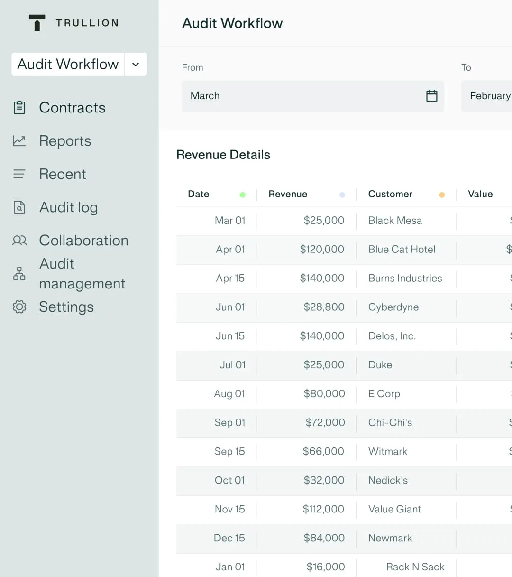Select the Blue Cat Hotel customer cell
This screenshot has width=512, height=577.
(402, 250)
